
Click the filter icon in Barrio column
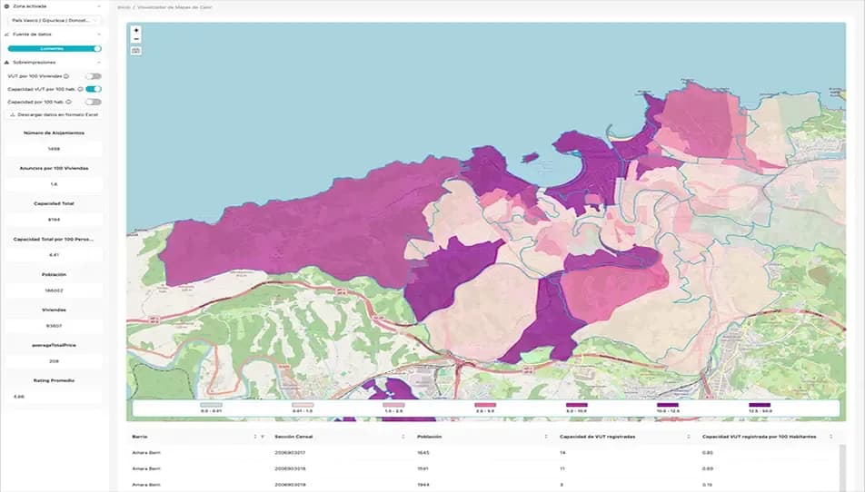(x=263, y=437)
